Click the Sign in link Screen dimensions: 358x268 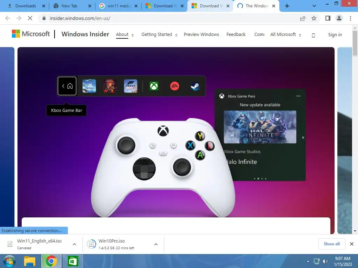pos(335,35)
